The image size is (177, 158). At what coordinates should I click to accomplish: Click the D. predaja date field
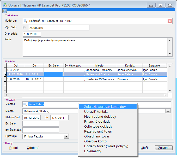(x=32, y=34)
